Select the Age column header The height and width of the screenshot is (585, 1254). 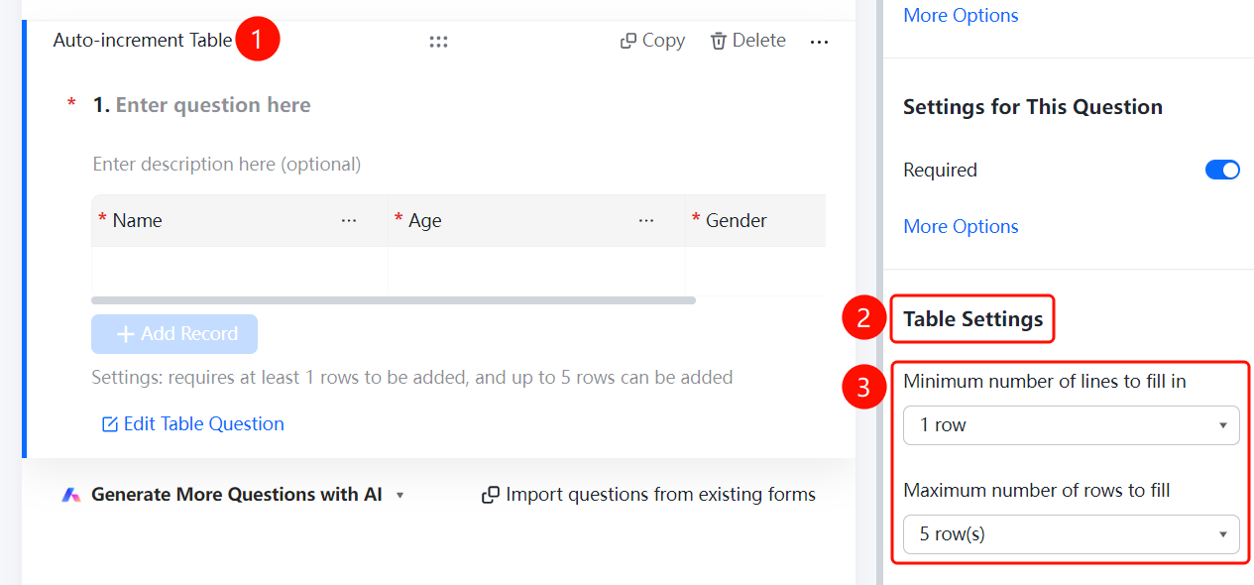point(536,220)
